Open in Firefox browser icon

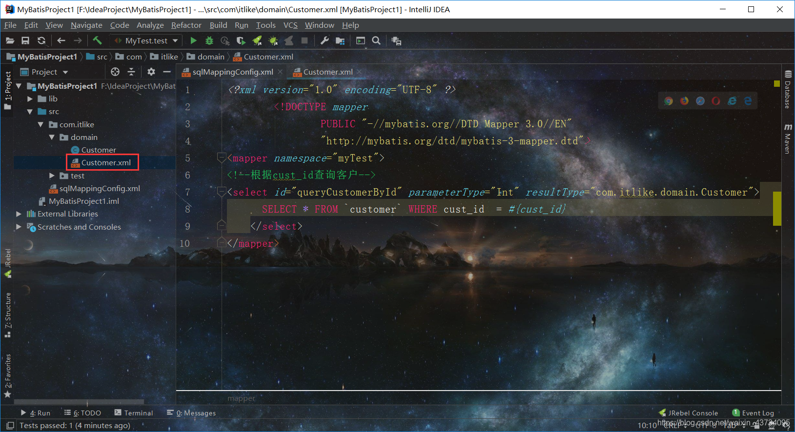click(685, 100)
